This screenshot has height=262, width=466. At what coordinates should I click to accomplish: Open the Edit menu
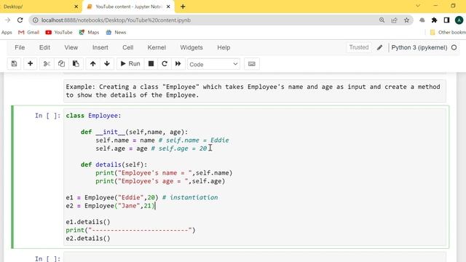[44, 47]
